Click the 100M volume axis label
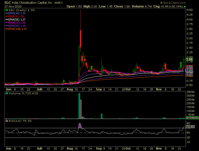199x151 pixels. pyautogui.click(x=190, y=111)
